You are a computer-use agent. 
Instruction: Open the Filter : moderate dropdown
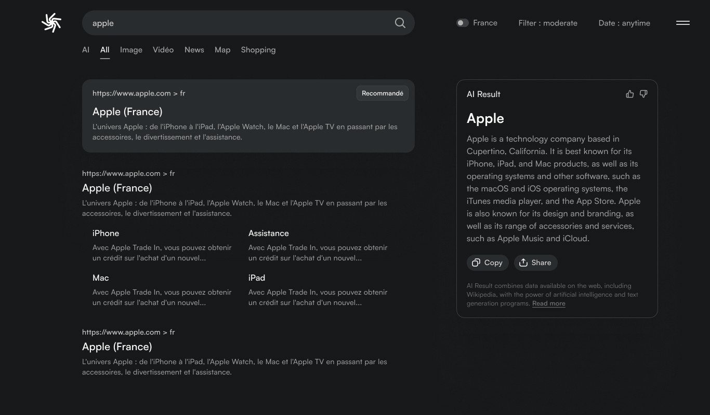coord(548,23)
